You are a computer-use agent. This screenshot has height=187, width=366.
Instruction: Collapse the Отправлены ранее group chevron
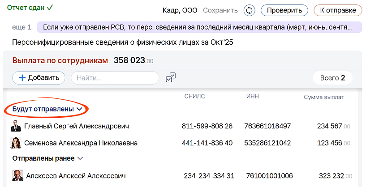80,158
